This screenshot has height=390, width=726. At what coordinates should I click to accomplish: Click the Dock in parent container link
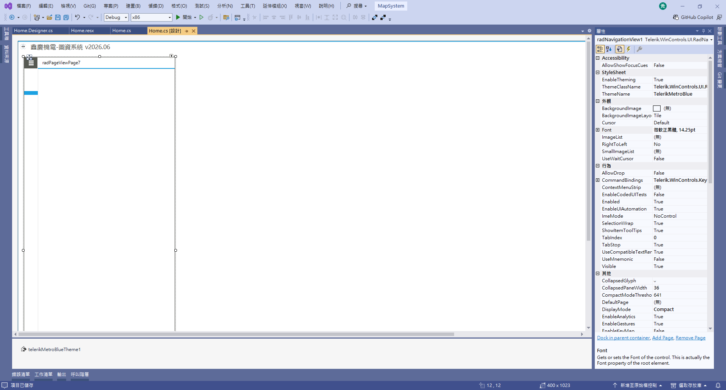623,338
